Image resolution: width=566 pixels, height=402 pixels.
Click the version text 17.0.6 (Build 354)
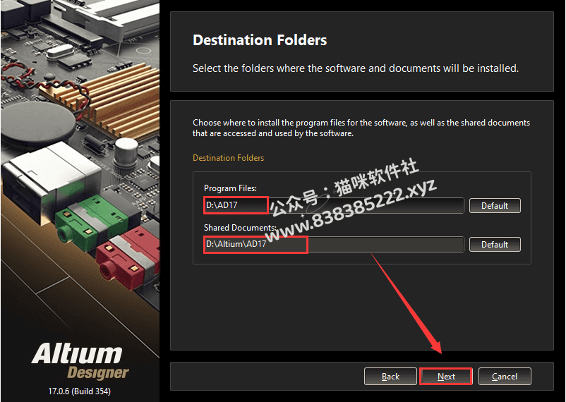[80, 391]
